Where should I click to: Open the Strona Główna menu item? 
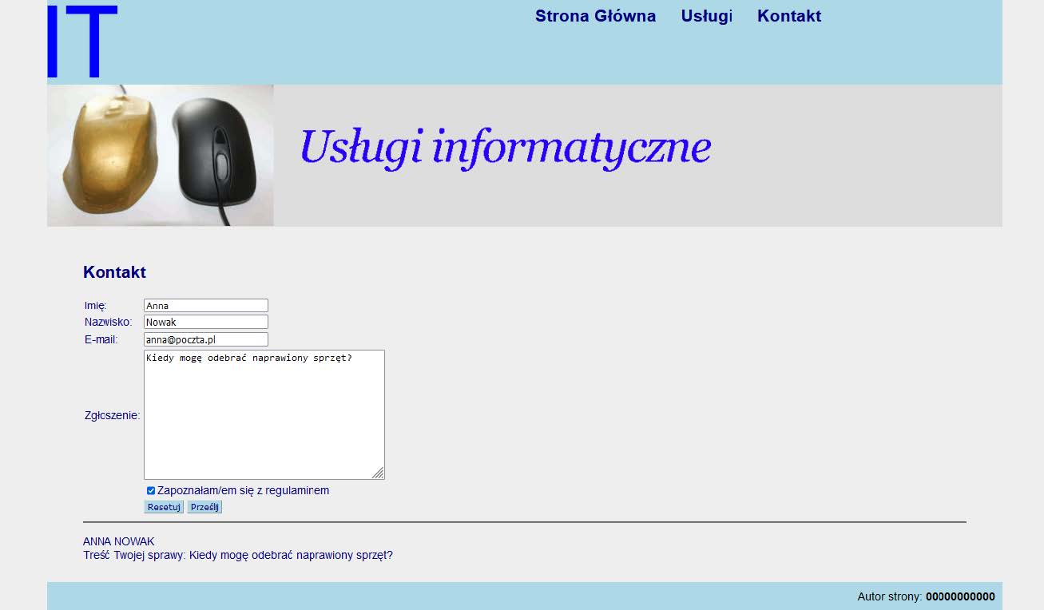click(x=595, y=16)
